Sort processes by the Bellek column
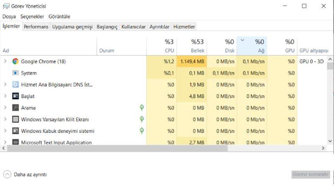The image size is (334, 188). tap(191, 46)
